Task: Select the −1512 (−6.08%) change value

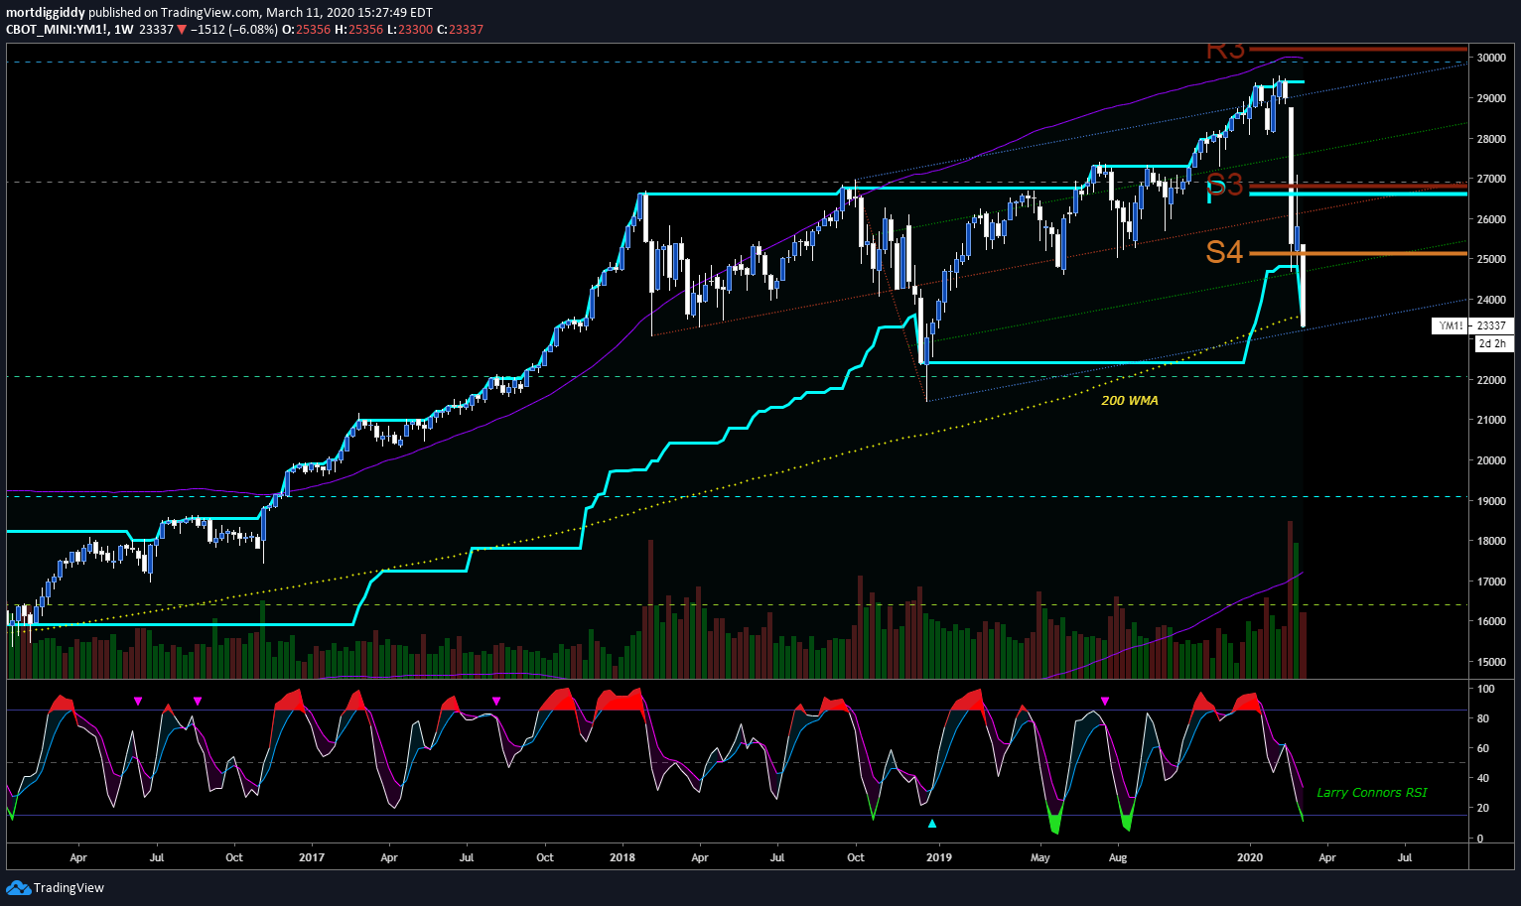Action: click(x=234, y=30)
